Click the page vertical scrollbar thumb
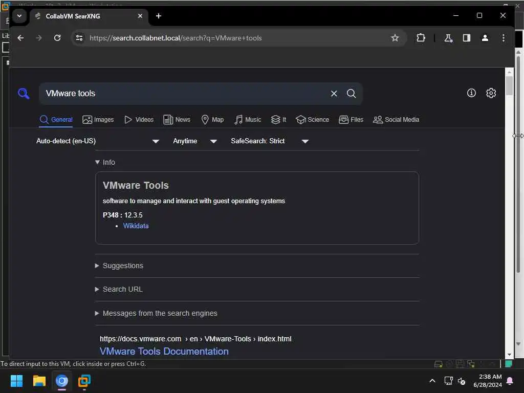 pyautogui.click(x=509, y=86)
